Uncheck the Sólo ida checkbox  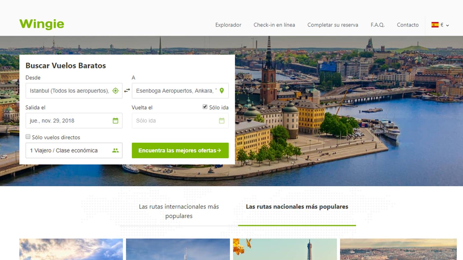point(205,107)
